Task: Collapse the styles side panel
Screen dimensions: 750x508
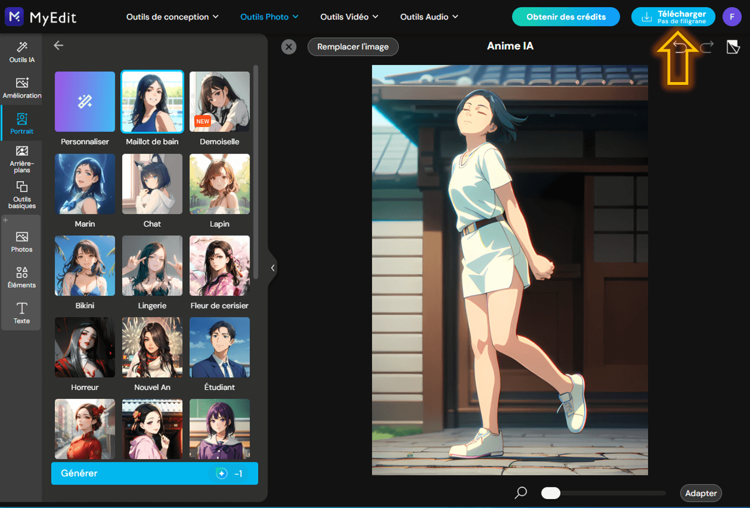Action: [272, 268]
